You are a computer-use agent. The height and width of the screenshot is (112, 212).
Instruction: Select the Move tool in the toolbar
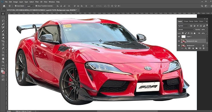click(3, 14)
